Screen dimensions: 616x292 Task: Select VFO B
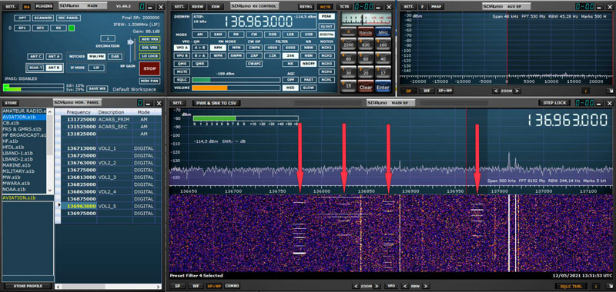(182, 55)
